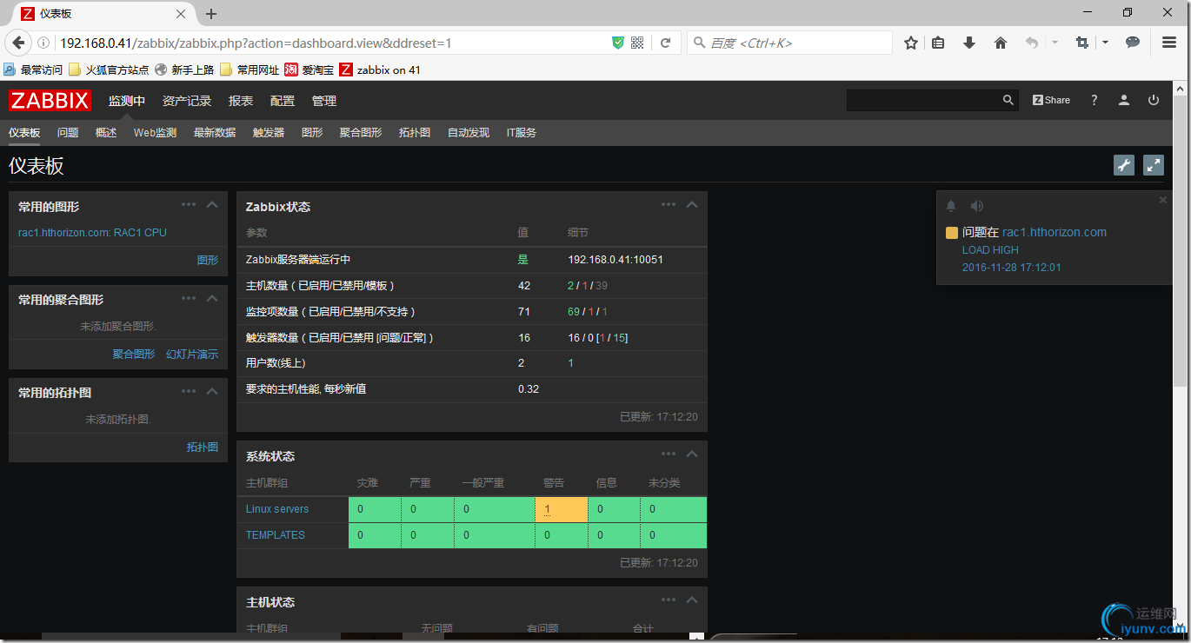Enter fullscreen mode with the expand-arrows icon
1191x643 pixels.
click(1153, 164)
